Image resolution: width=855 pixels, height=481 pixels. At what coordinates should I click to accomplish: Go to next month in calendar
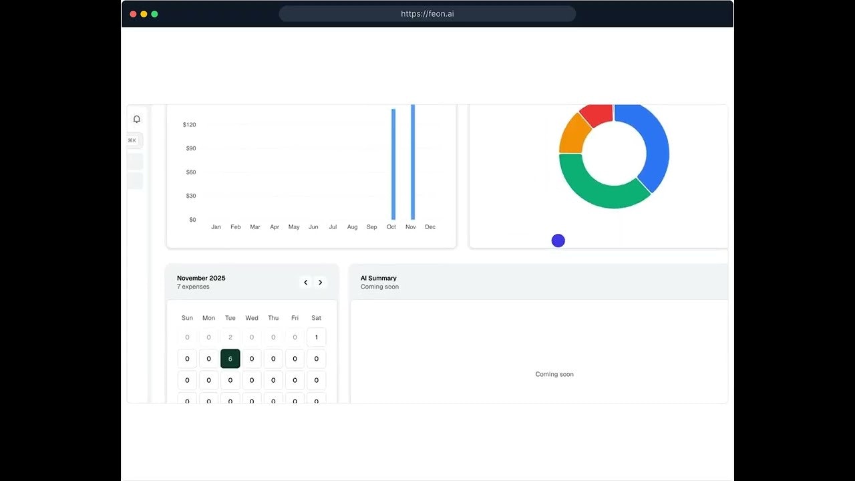[x=321, y=283]
